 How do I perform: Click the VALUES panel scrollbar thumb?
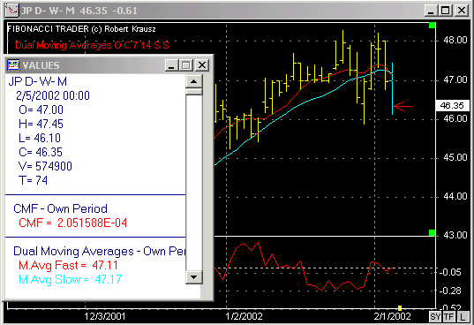[194, 92]
